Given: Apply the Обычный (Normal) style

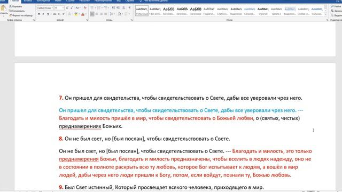Looking at the screenshot, I should [x=142, y=11].
